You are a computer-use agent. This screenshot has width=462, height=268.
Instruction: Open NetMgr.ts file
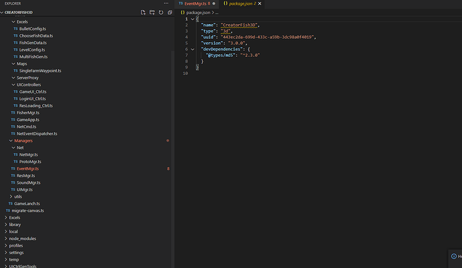tap(29, 155)
